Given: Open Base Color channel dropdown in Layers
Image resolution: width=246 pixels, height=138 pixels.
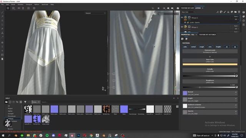Looking at the screenshot, I should (x=188, y=12).
